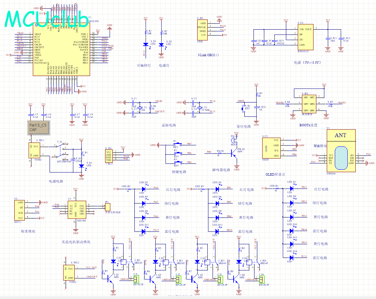Click the S_TEC2 TYPEC connector block
Viewport: 376px width, 299px height.
tap(68, 273)
